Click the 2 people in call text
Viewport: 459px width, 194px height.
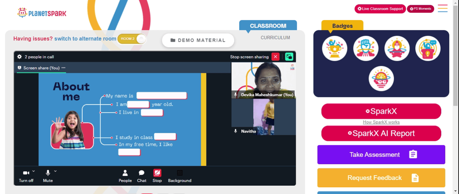click(39, 57)
